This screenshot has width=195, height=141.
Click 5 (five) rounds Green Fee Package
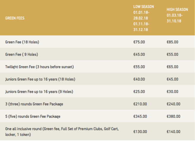[x=33, y=116]
